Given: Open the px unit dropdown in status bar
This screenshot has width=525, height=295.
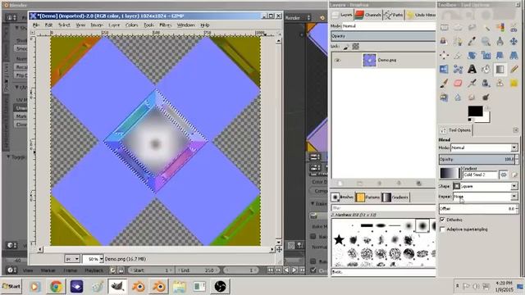Looking at the screenshot, I should point(72,259).
